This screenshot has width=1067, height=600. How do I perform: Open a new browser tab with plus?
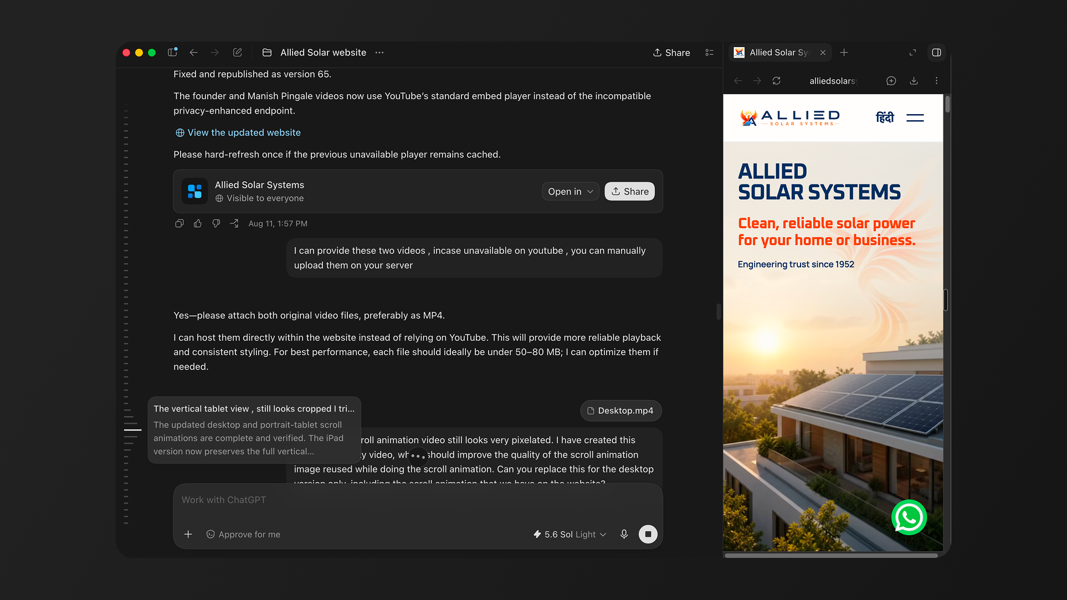coord(844,53)
